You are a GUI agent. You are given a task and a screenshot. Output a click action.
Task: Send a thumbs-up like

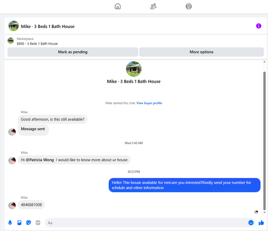[x=261, y=222]
